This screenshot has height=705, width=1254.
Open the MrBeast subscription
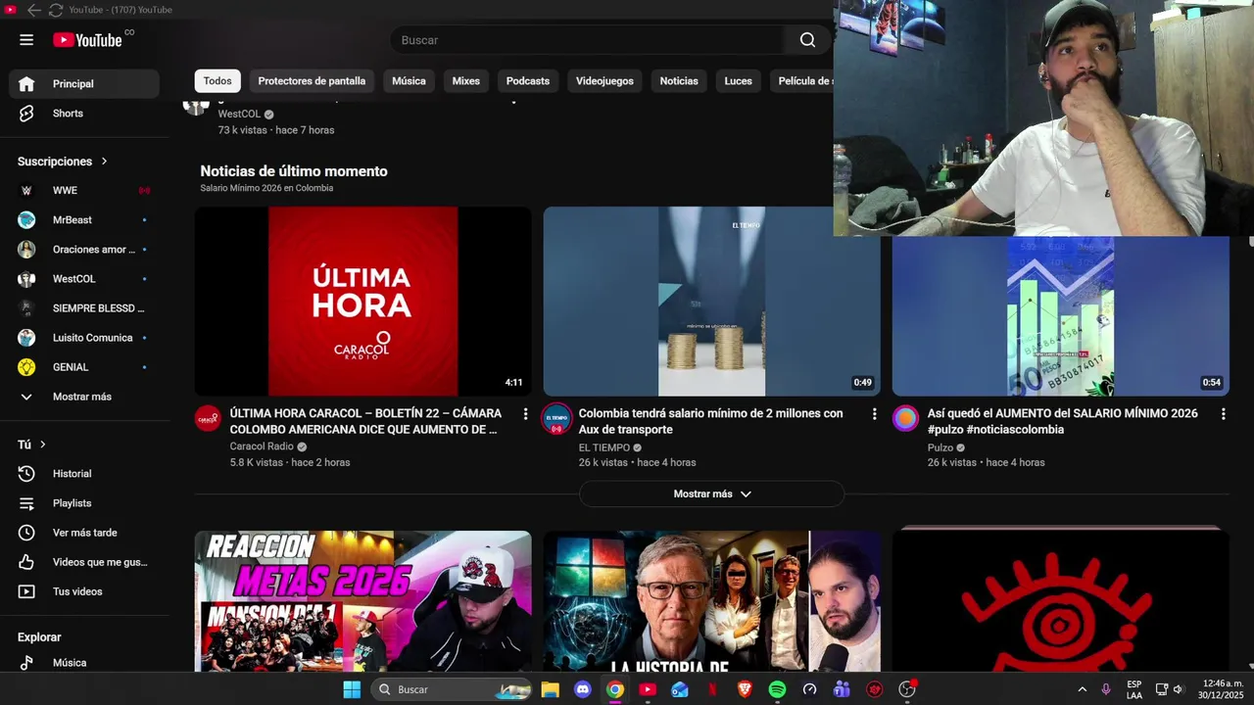coord(84,219)
